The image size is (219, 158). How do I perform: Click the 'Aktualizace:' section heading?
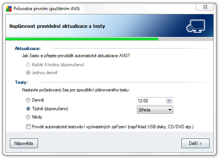(x=28, y=49)
